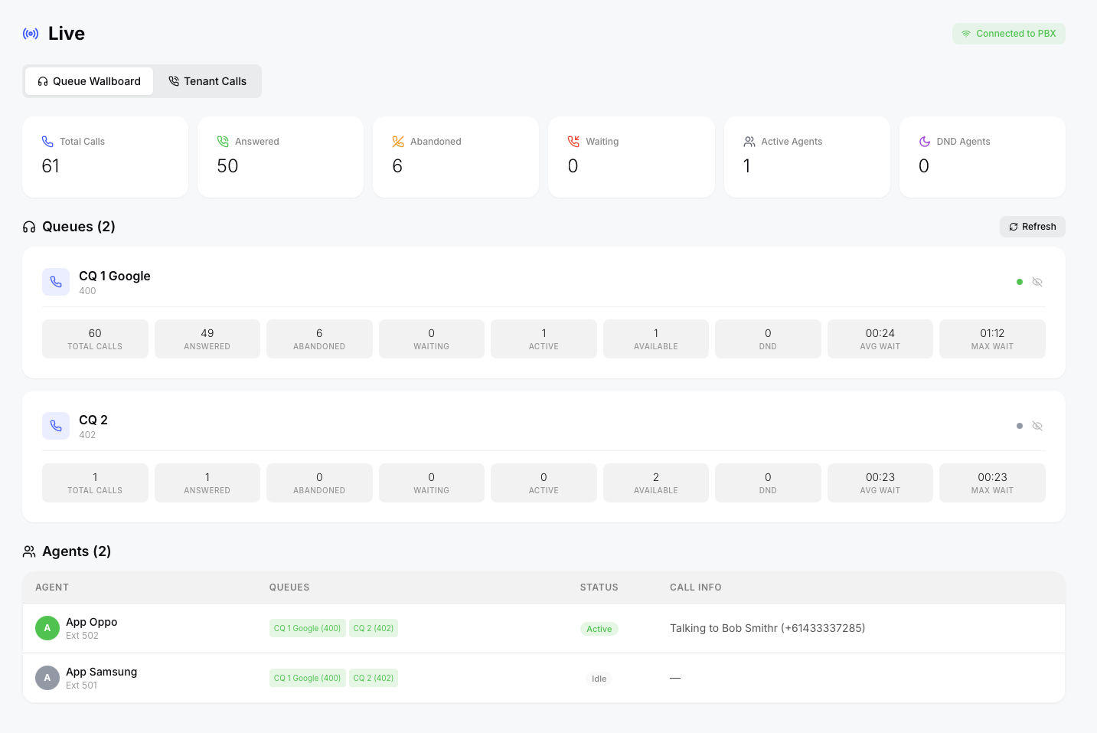Click App Samsung's CQ 1 Google (400) tag
Viewport: 1097px width, 733px height.
click(x=307, y=678)
